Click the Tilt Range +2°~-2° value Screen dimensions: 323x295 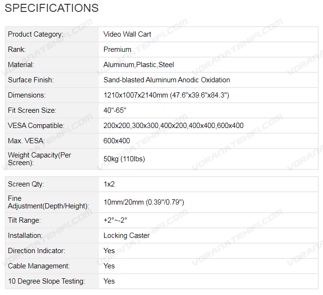pyautogui.click(x=115, y=220)
